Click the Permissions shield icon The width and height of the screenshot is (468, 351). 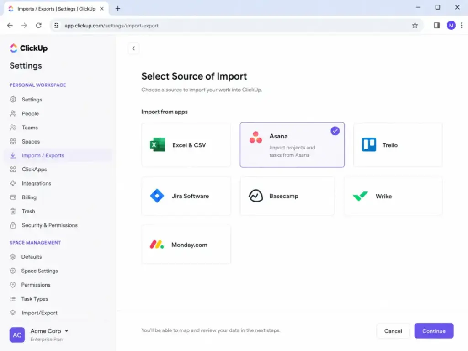pyautogui.click(x=12, y=285)
